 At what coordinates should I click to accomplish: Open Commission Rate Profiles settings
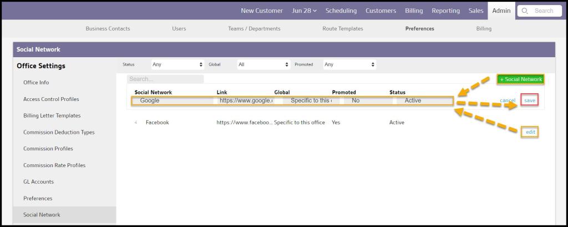pyautogui.click(x=54, y=165)
